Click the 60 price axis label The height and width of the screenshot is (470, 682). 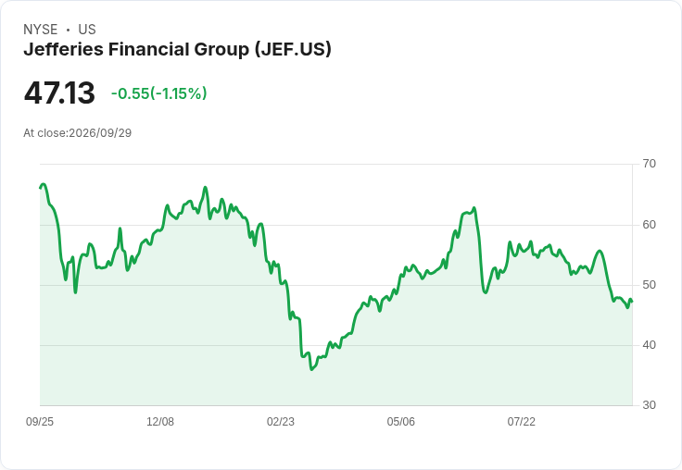(649, 225)
